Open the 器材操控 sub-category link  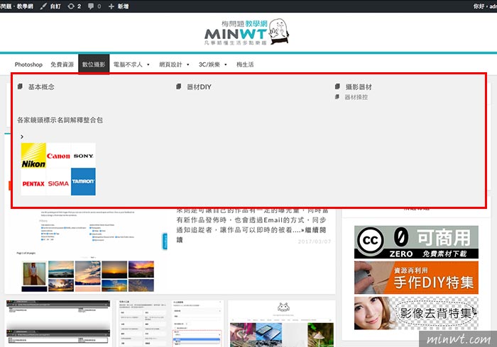(x=356, y=97)
